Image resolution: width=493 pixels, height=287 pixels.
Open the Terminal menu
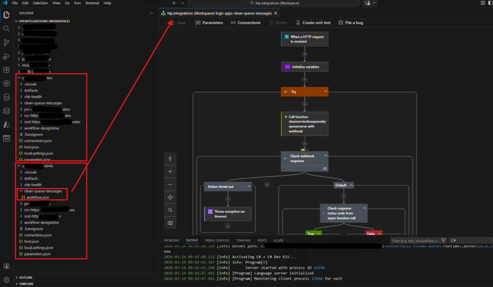pos(91,3)
